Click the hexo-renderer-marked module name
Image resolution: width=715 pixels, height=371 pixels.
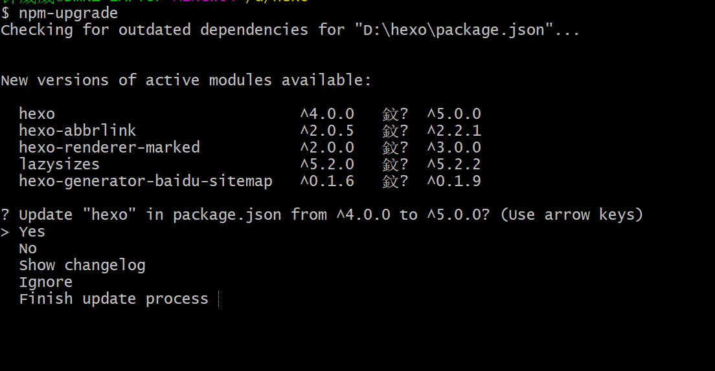(109, 147)
